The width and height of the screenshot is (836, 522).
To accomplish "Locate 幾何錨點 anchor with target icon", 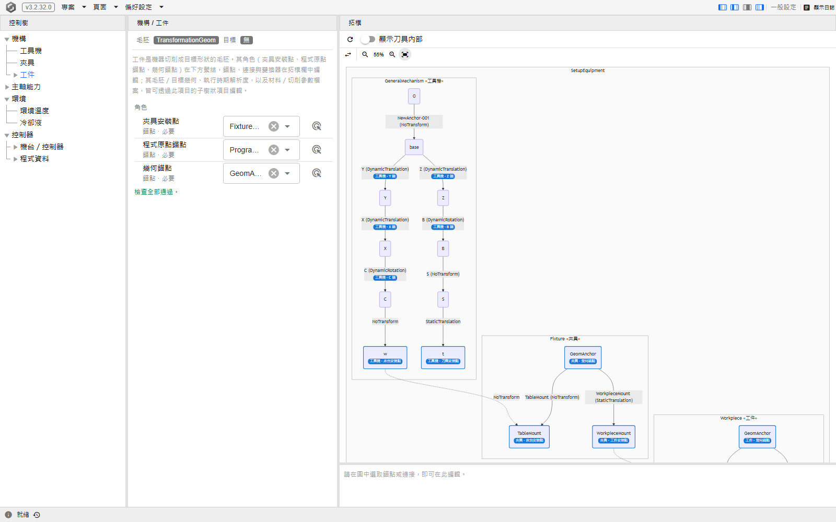I will point(317,173).
